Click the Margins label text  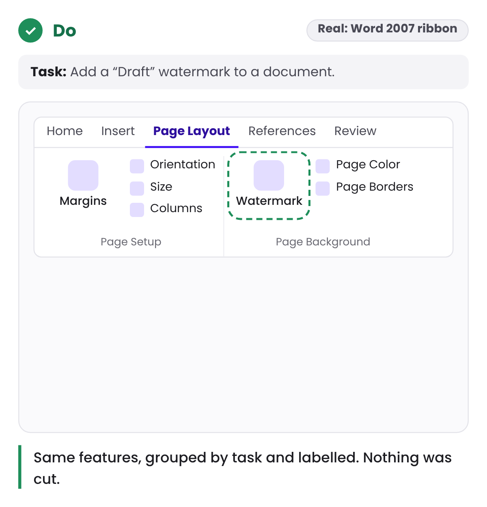83,201
